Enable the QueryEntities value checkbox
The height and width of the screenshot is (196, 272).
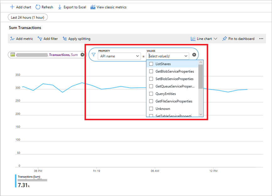(x=151, y=94)
